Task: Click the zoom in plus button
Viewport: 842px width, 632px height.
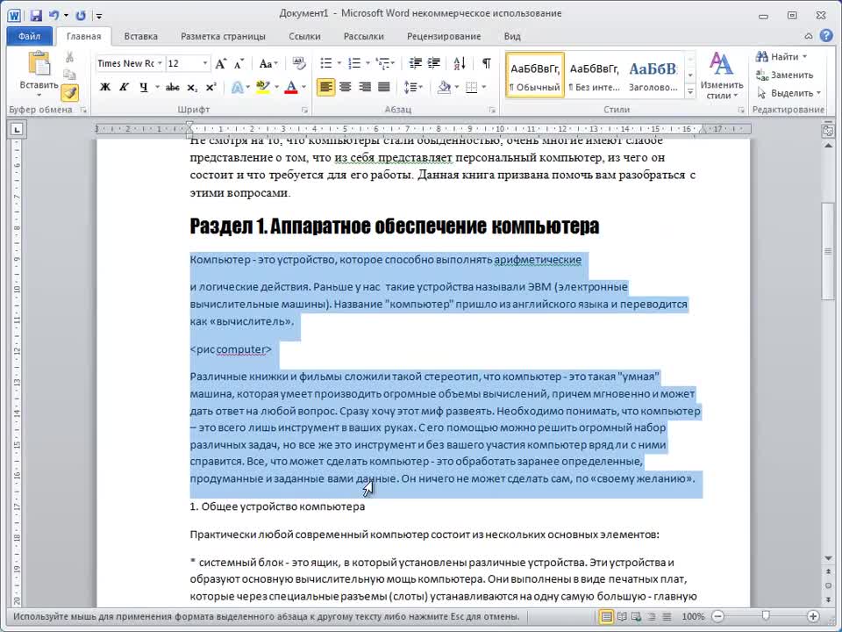Action: (x=813, y=616)
